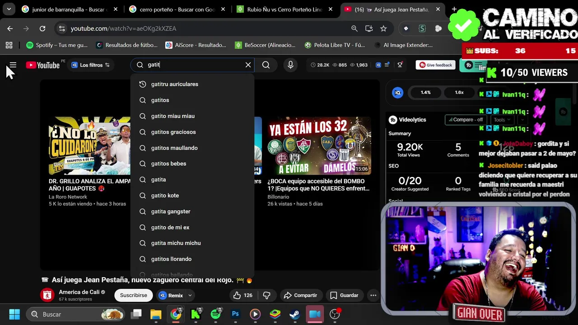
Task: Bookmark this page with the star
Action: click(383, 28)
